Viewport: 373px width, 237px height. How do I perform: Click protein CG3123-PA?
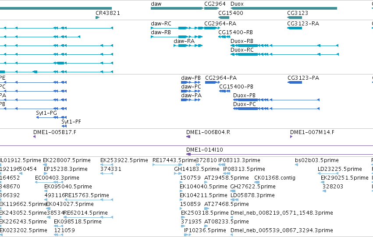click(x=295, y=82)
